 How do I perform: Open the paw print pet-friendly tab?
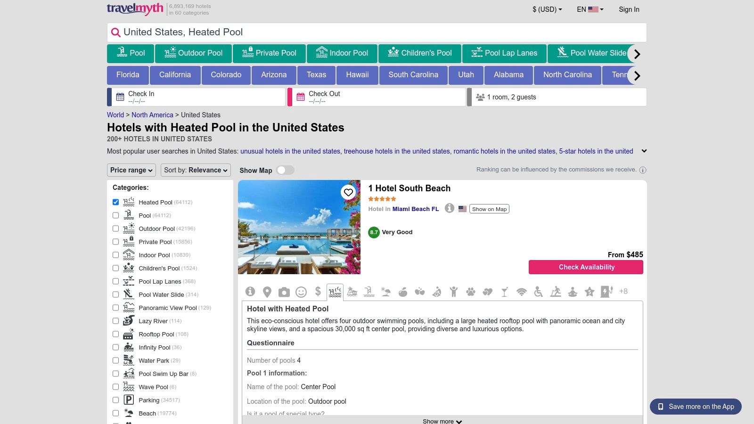tap(471, 292)
